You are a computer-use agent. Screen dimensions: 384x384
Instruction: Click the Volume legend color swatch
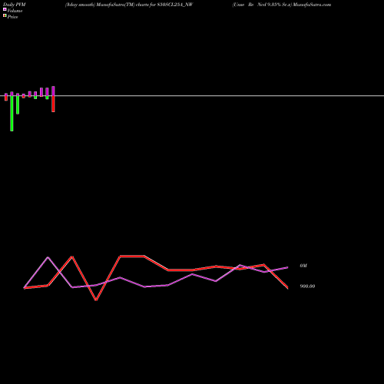coord(5,9)
